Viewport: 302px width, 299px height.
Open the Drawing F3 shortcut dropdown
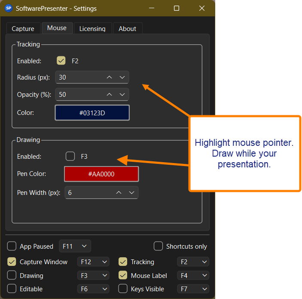(93, 275)
